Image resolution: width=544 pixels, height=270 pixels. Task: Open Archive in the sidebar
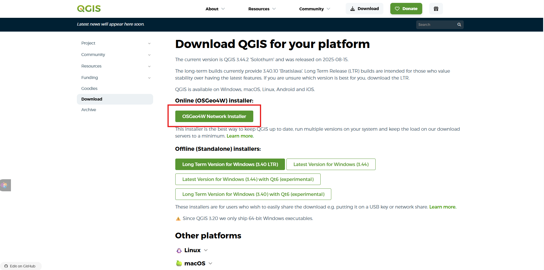[89, 110]
